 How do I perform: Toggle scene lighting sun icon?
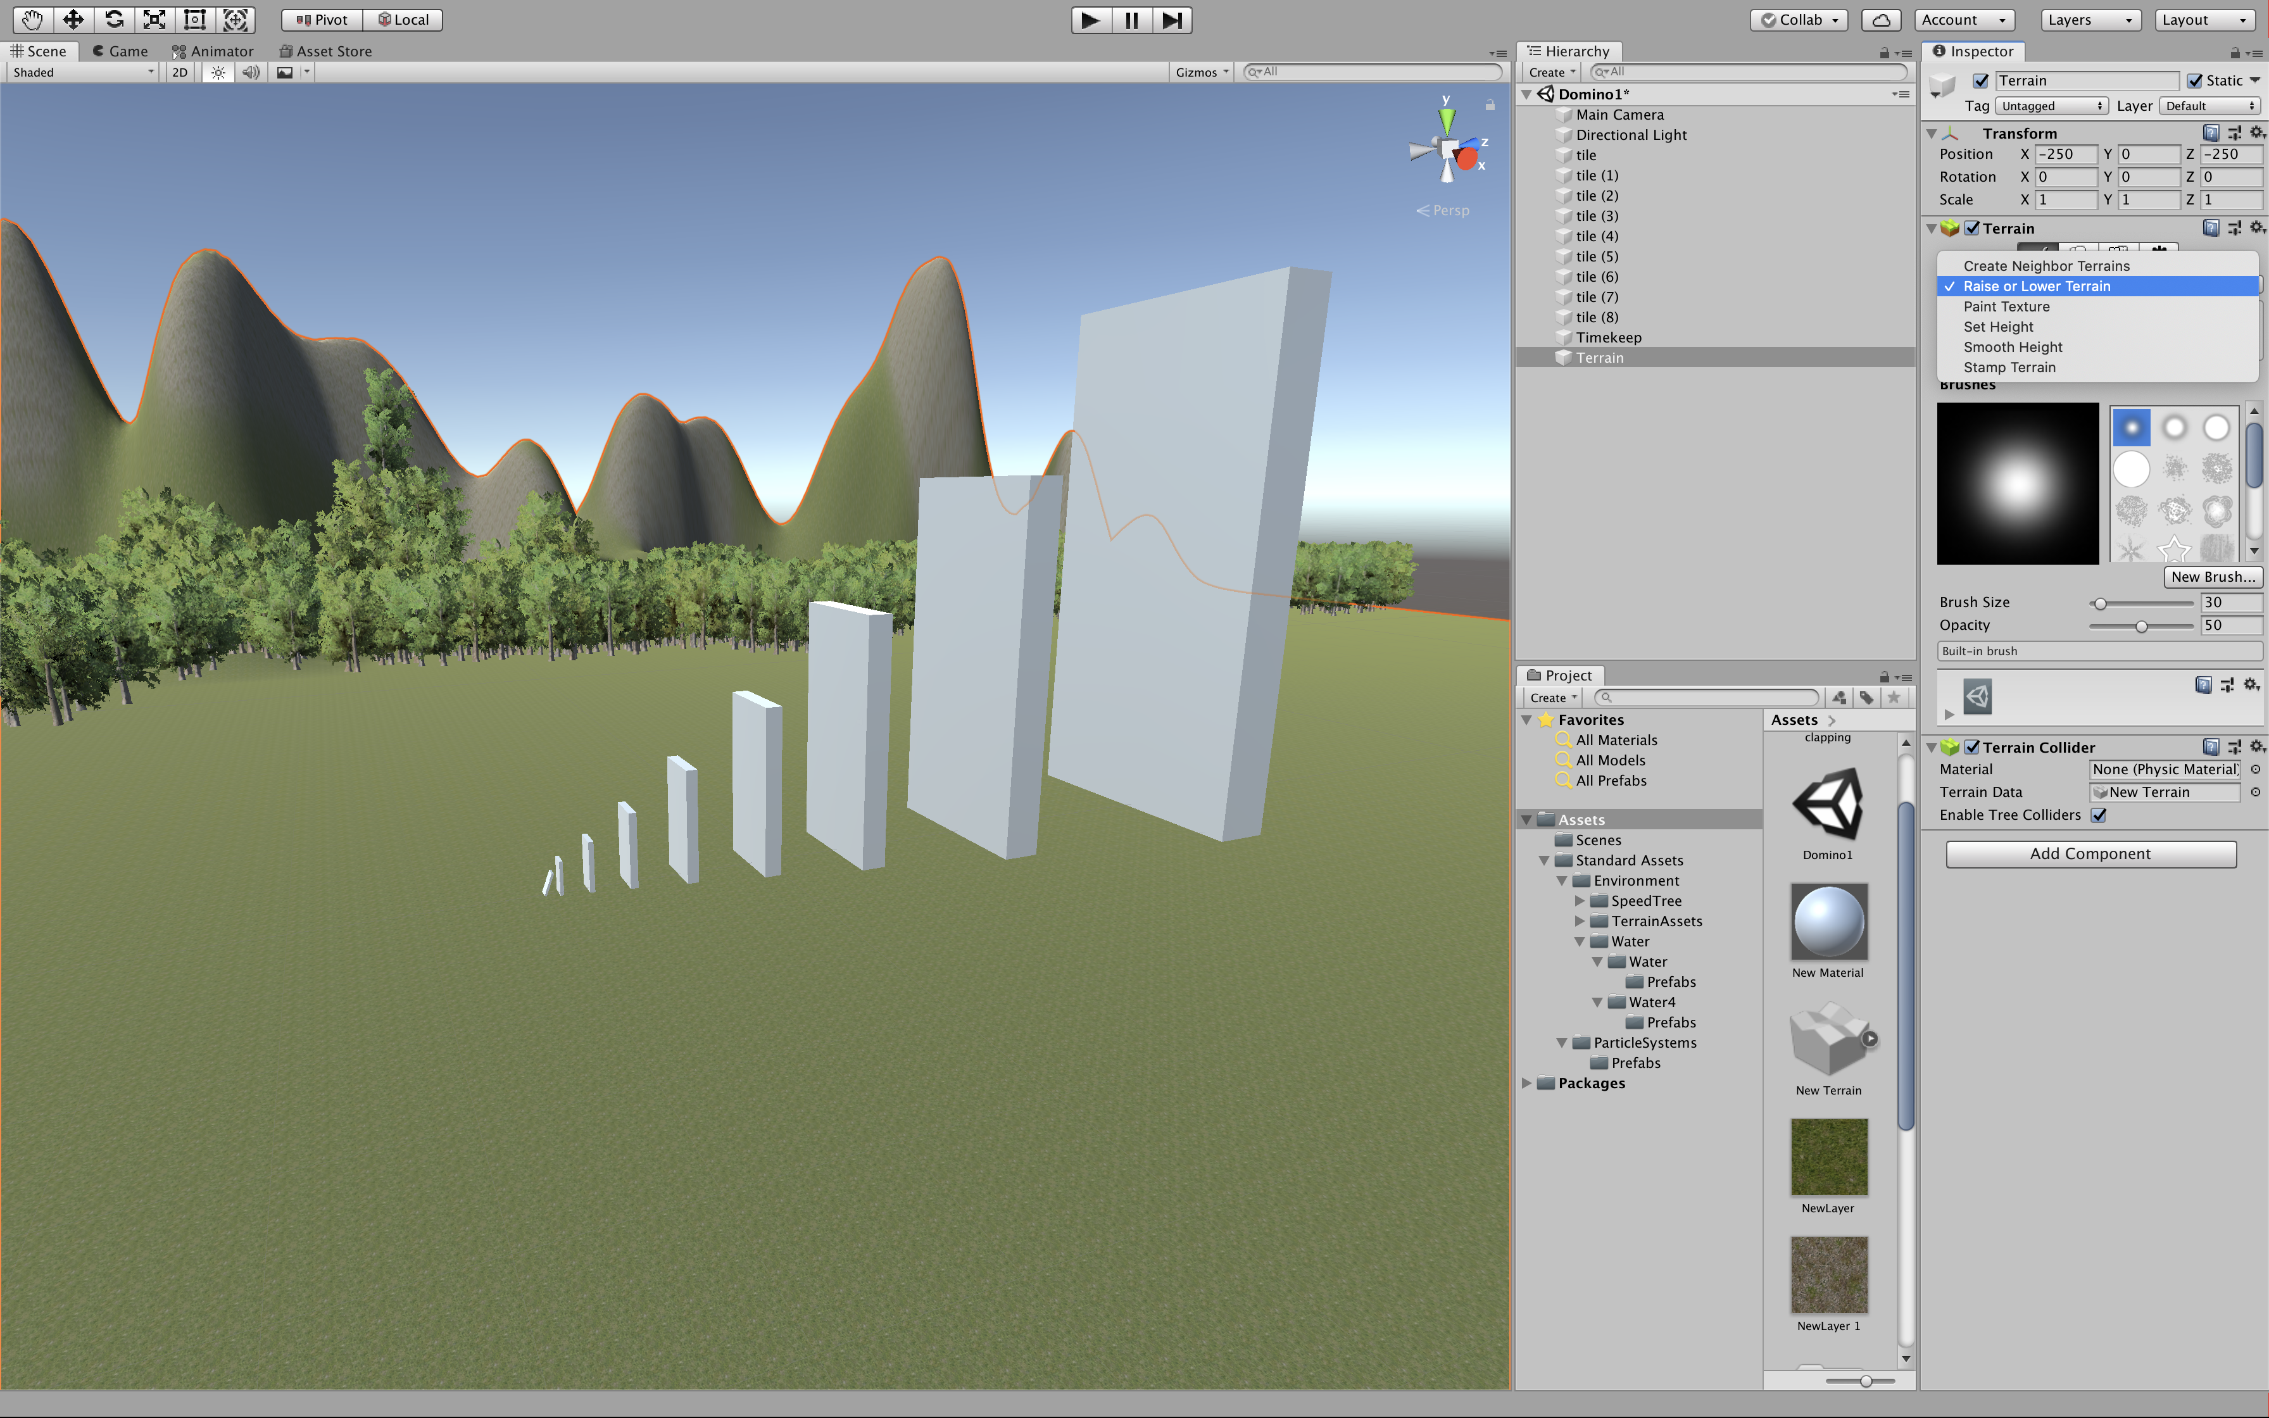[x=218, y=72]
